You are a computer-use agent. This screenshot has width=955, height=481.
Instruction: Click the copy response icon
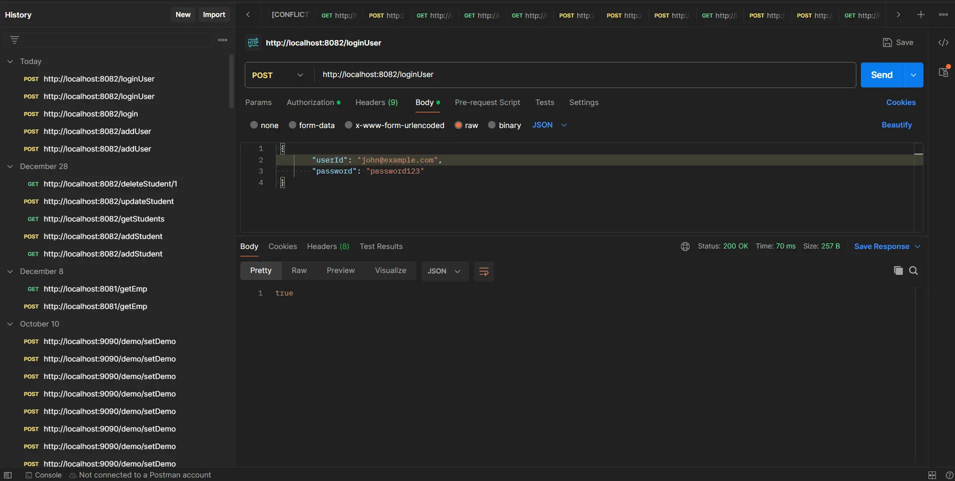899,271
